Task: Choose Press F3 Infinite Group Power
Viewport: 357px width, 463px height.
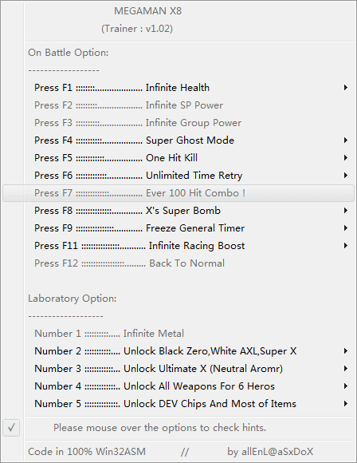Action: coord(178,123)
